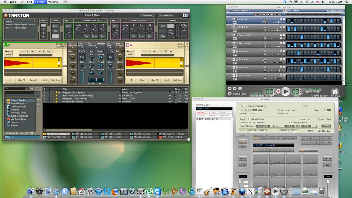Enable Slave to Host in iDrum
Screen dimensions: 352x198
point(312,96)
